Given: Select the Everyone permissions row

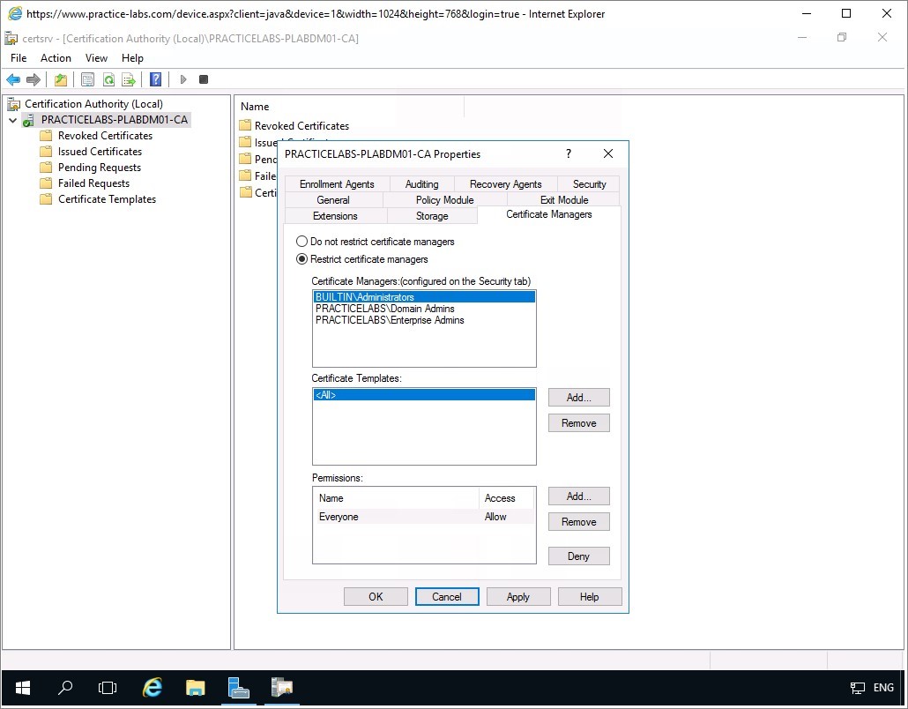Looking at the screenshot, I should [x=424, y=517].
